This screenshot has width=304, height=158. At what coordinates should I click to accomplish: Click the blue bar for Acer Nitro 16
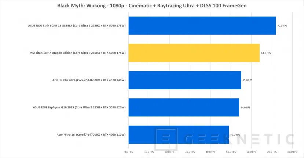coord(179,134)
